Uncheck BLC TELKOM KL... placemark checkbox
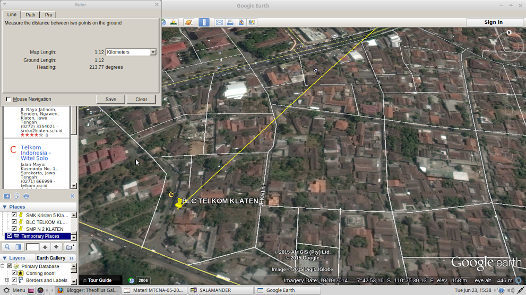The width and height of the screenshot is (526, 295). pos(14,222)
